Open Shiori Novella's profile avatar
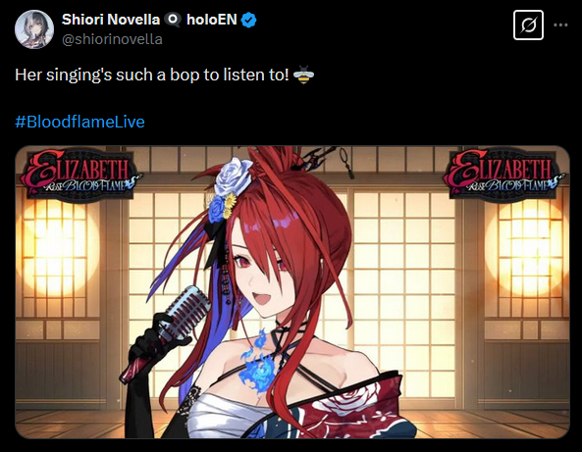582x452 pixels. pos(34,29)
